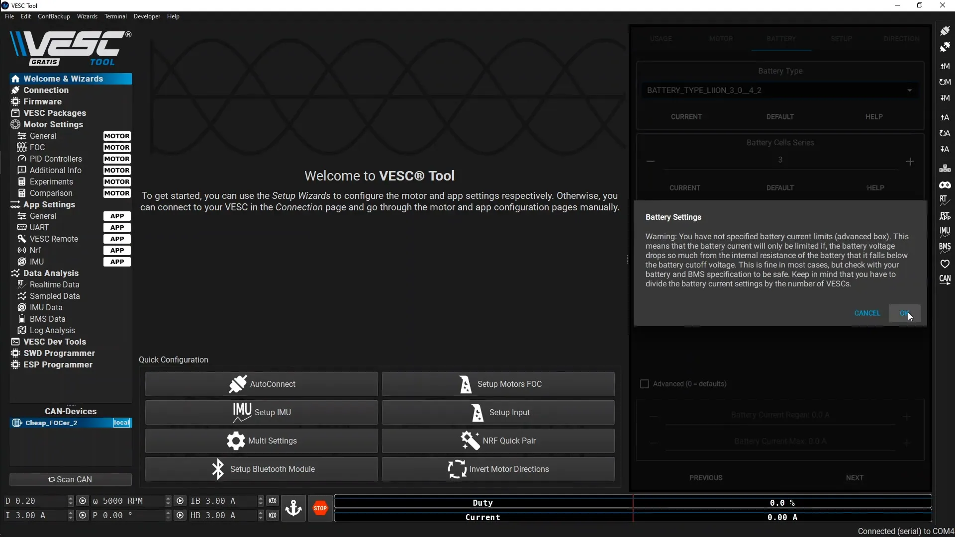Open the BATTERY_TYPE_LIION_3_0_4_2 dropdown
The height and width of the screenshot is (537, 955).
(x=779, y=90)
